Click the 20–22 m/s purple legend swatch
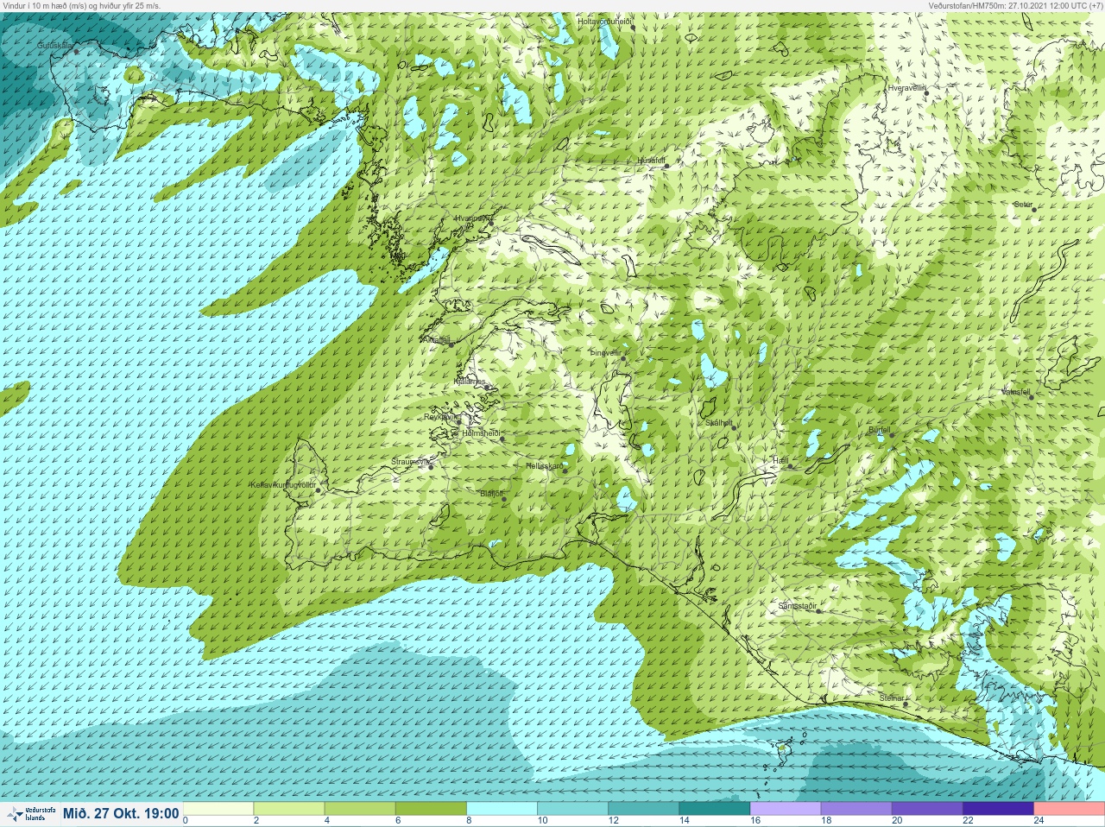The image size is (1105, 827). click(927, 808)
